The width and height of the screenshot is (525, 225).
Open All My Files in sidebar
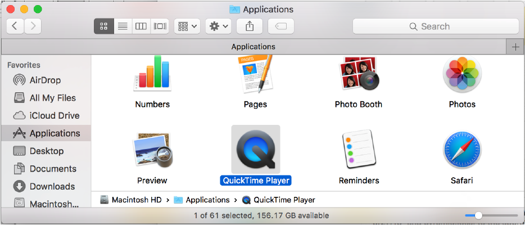coord(46,98)
